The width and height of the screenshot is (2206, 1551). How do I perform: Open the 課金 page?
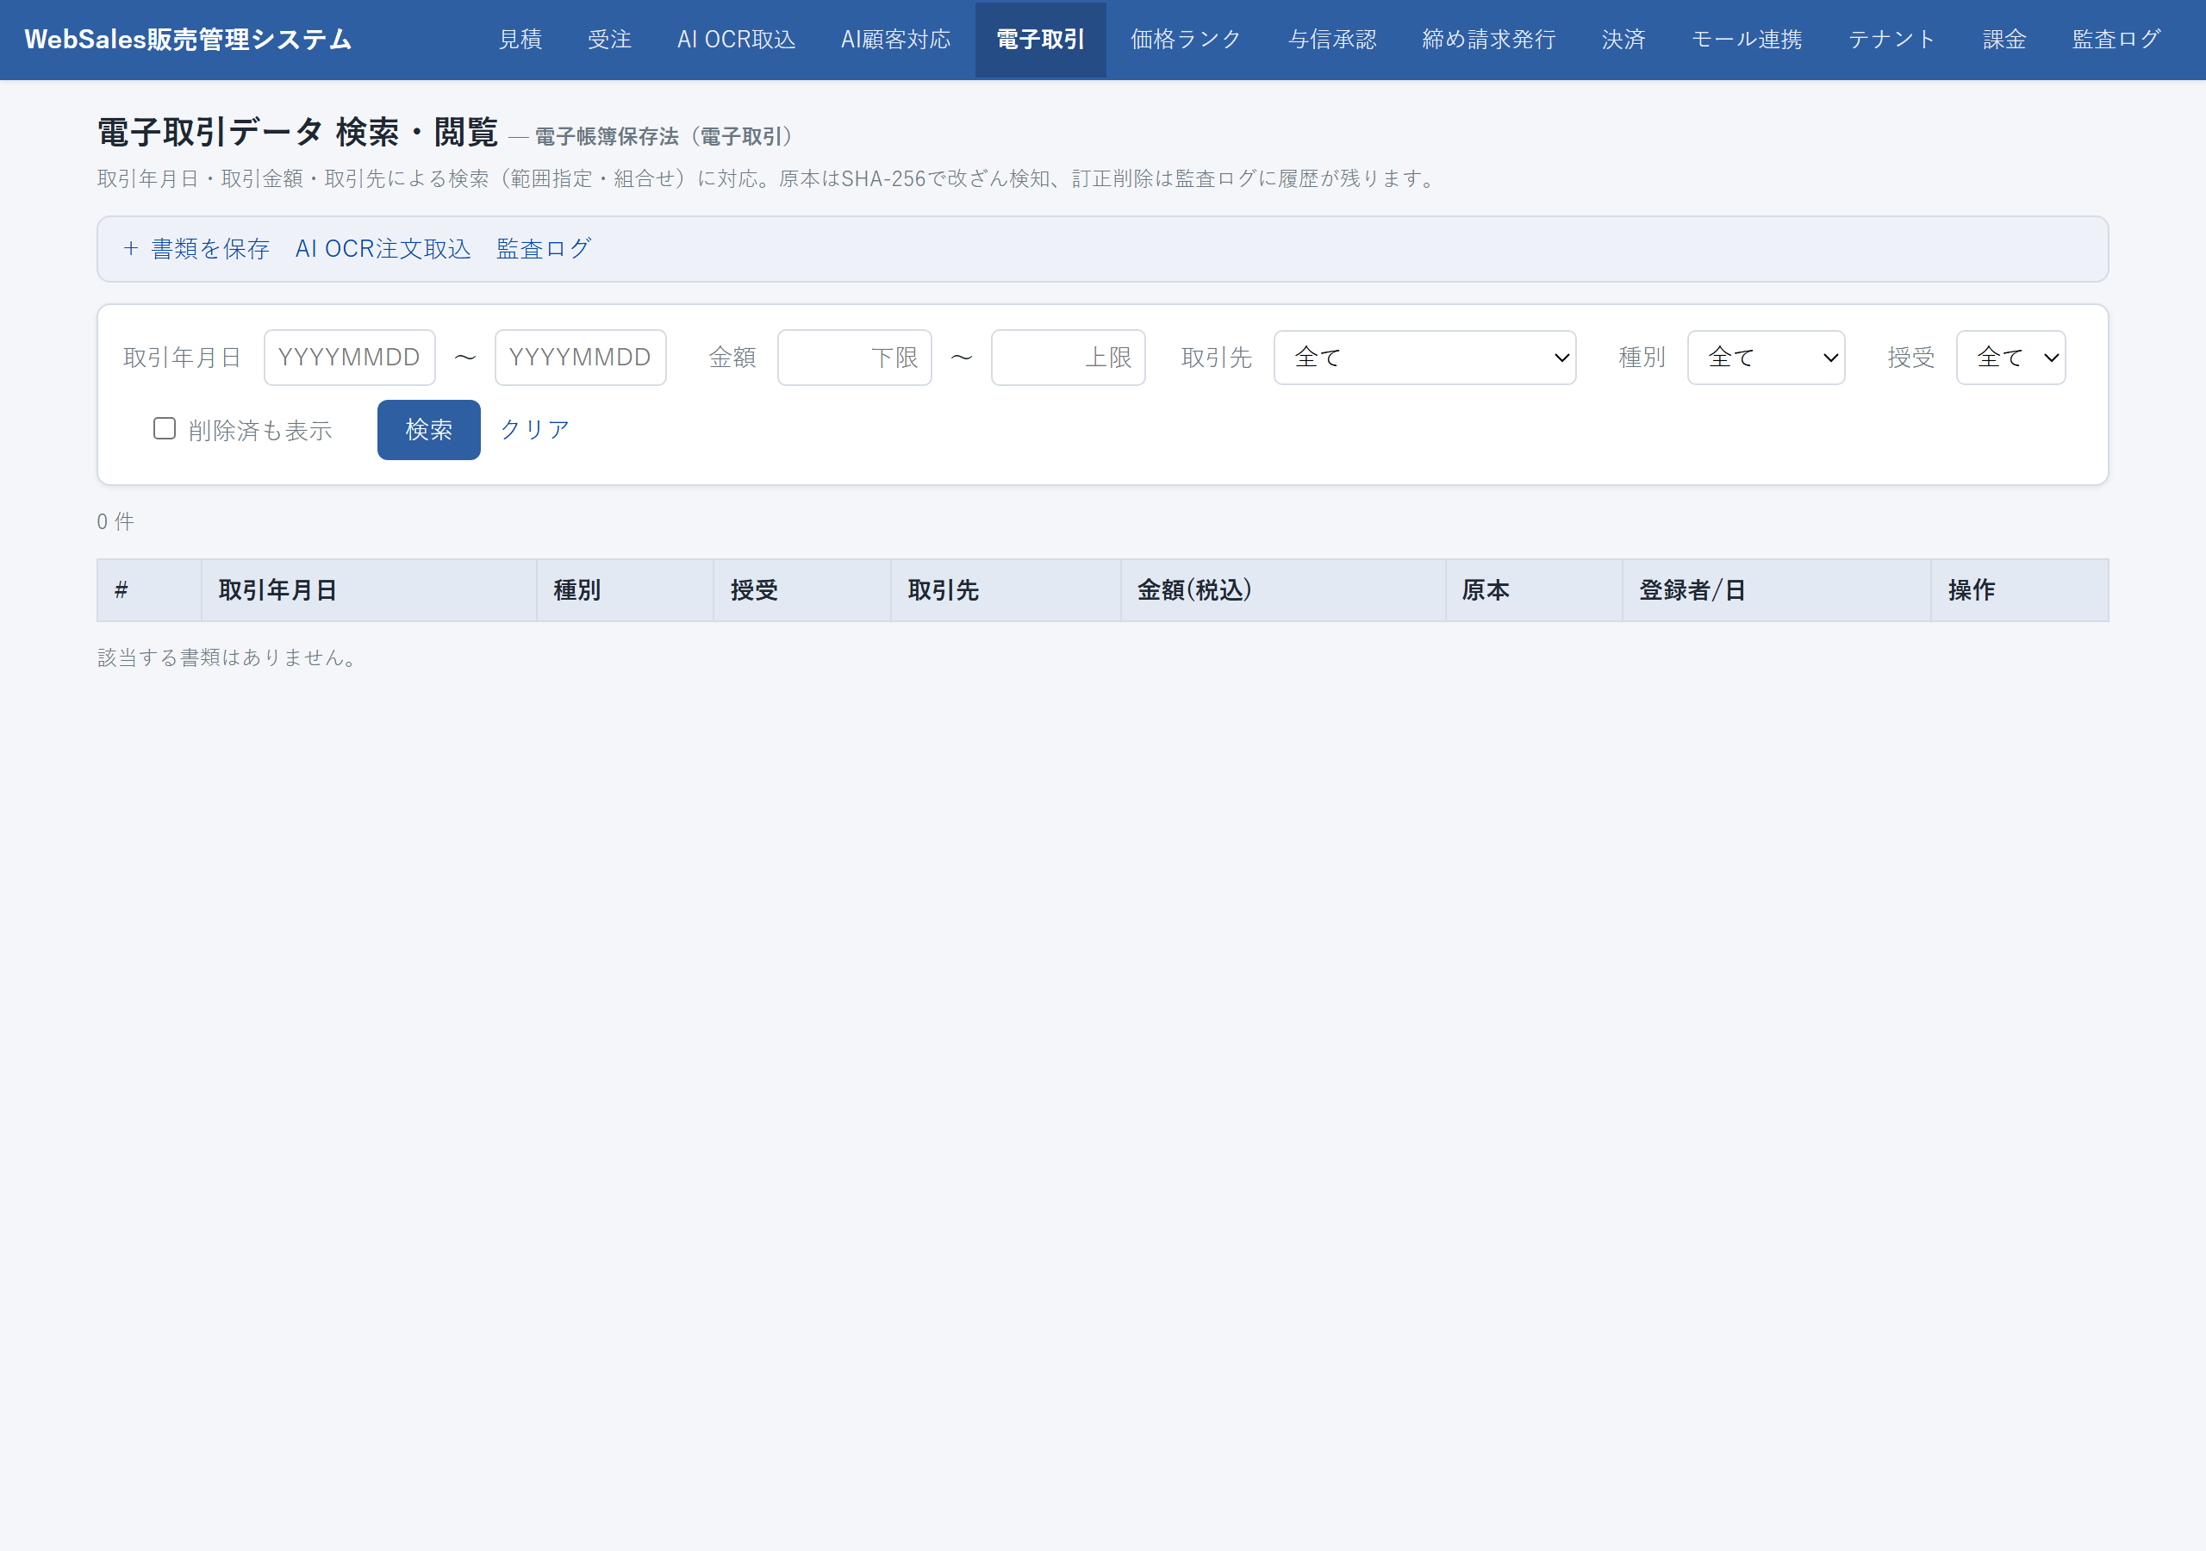click(2004, 40)
